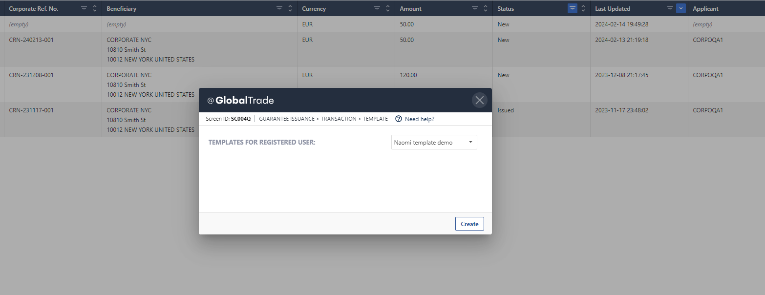
Task: Click the Status column header label
Action: pos(506,8)
